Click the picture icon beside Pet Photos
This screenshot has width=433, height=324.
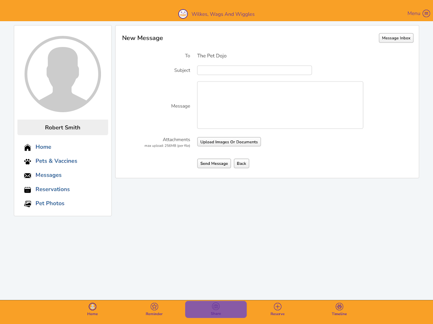28,204
